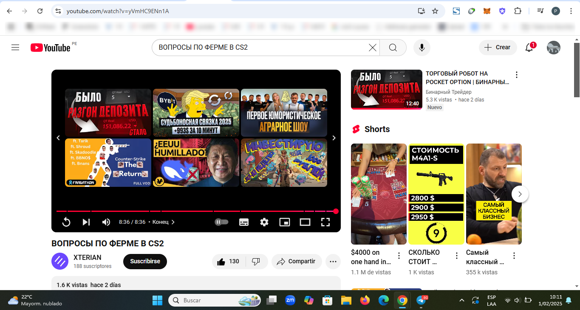Activate the miniplayer icon
The width and height of the screenshot is (580, 310).
pyautogui.click(x=285, y=222)
